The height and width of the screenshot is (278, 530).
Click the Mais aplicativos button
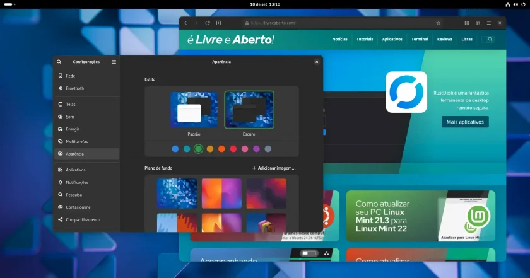465,122
